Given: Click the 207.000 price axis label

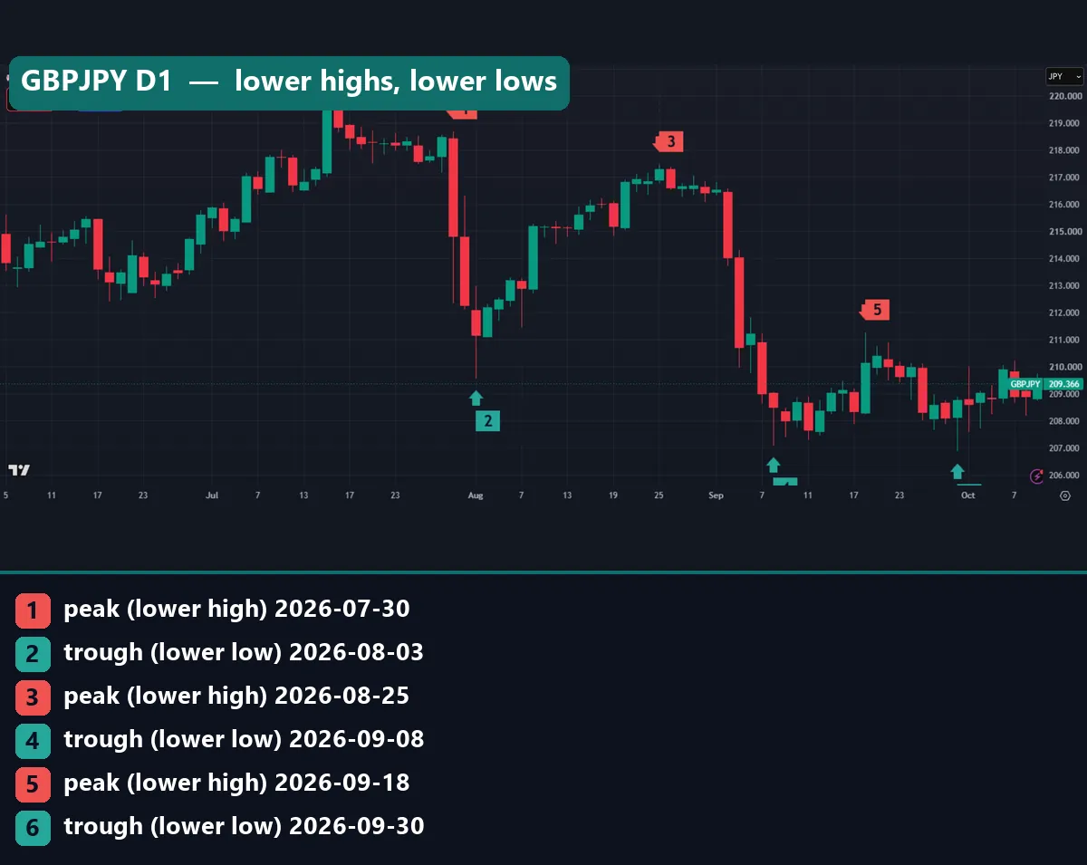Looking at the screenshot, I should click(1064, 448).
